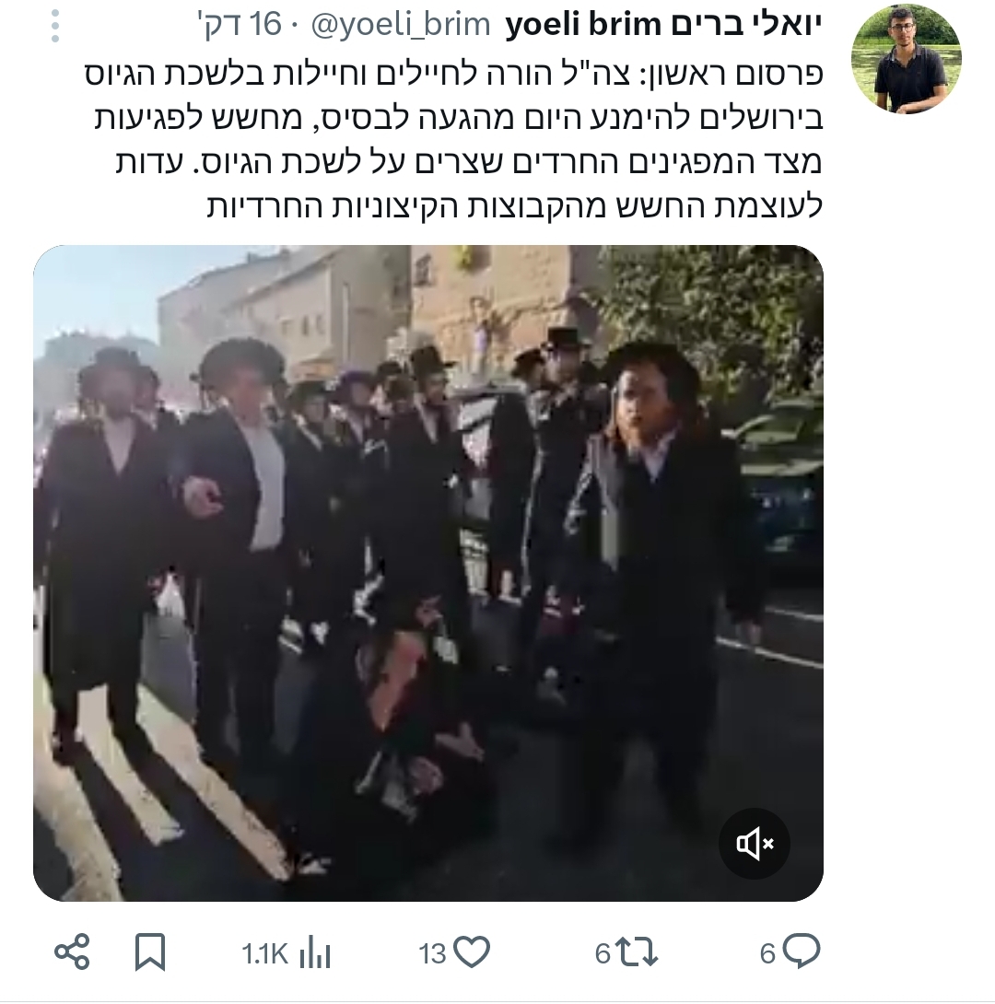Screen dimensions: 995x1004
Task: View tweet analytics bar chart icon
Action: [x=314, y=952]
